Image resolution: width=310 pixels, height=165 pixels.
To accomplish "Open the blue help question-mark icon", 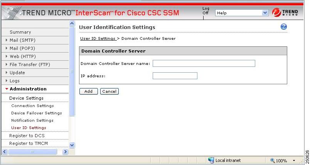I will (284, 27).
